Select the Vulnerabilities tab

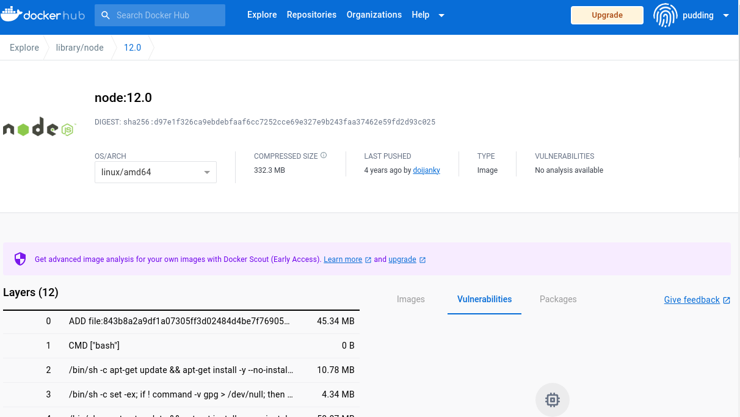point(485,299)
